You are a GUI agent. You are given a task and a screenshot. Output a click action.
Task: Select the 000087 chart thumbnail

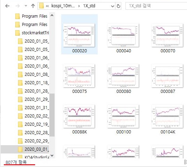tap(167, 76)
